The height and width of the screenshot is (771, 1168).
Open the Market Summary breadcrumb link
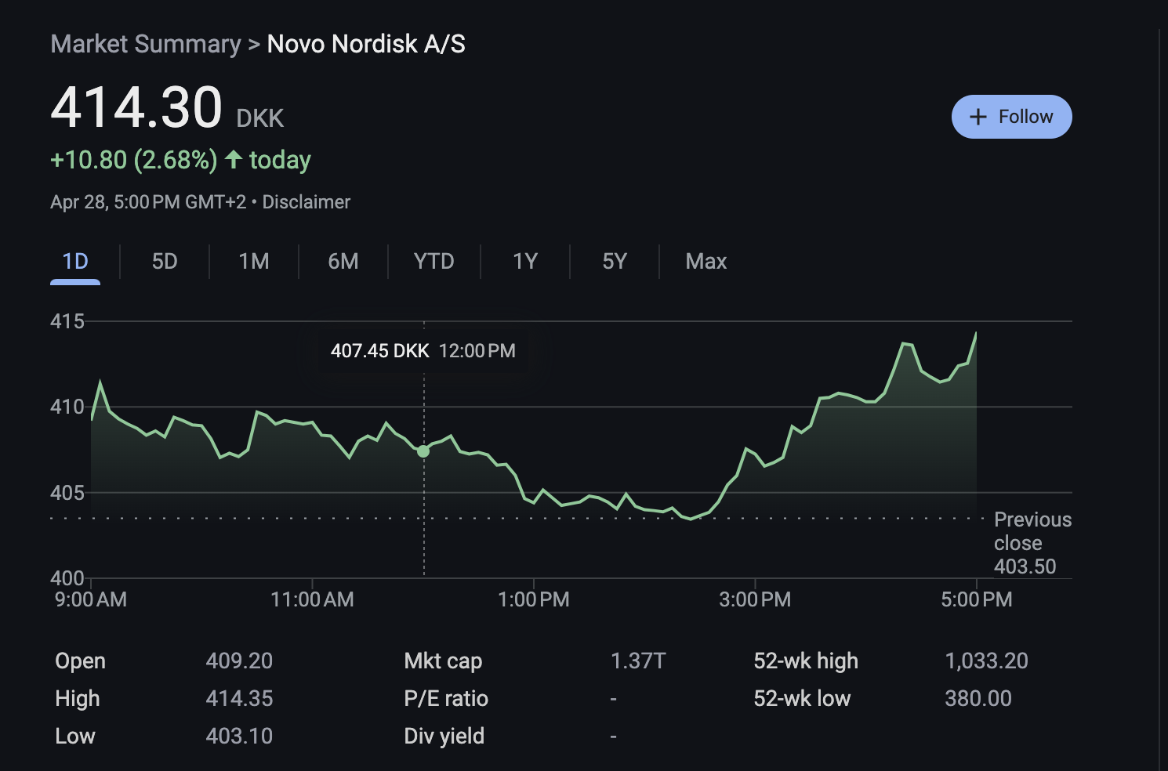(x=146, y=44)
